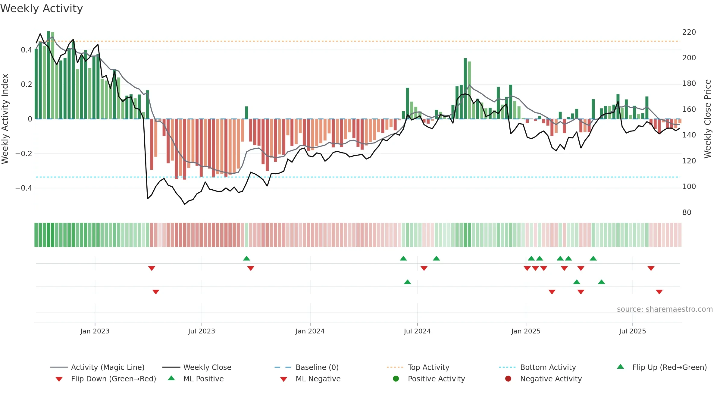This screenshot has width=723, height=407.
Task: Click the Jan 2023 axis label
Action: pyautogui.click(x=95, y=331)
